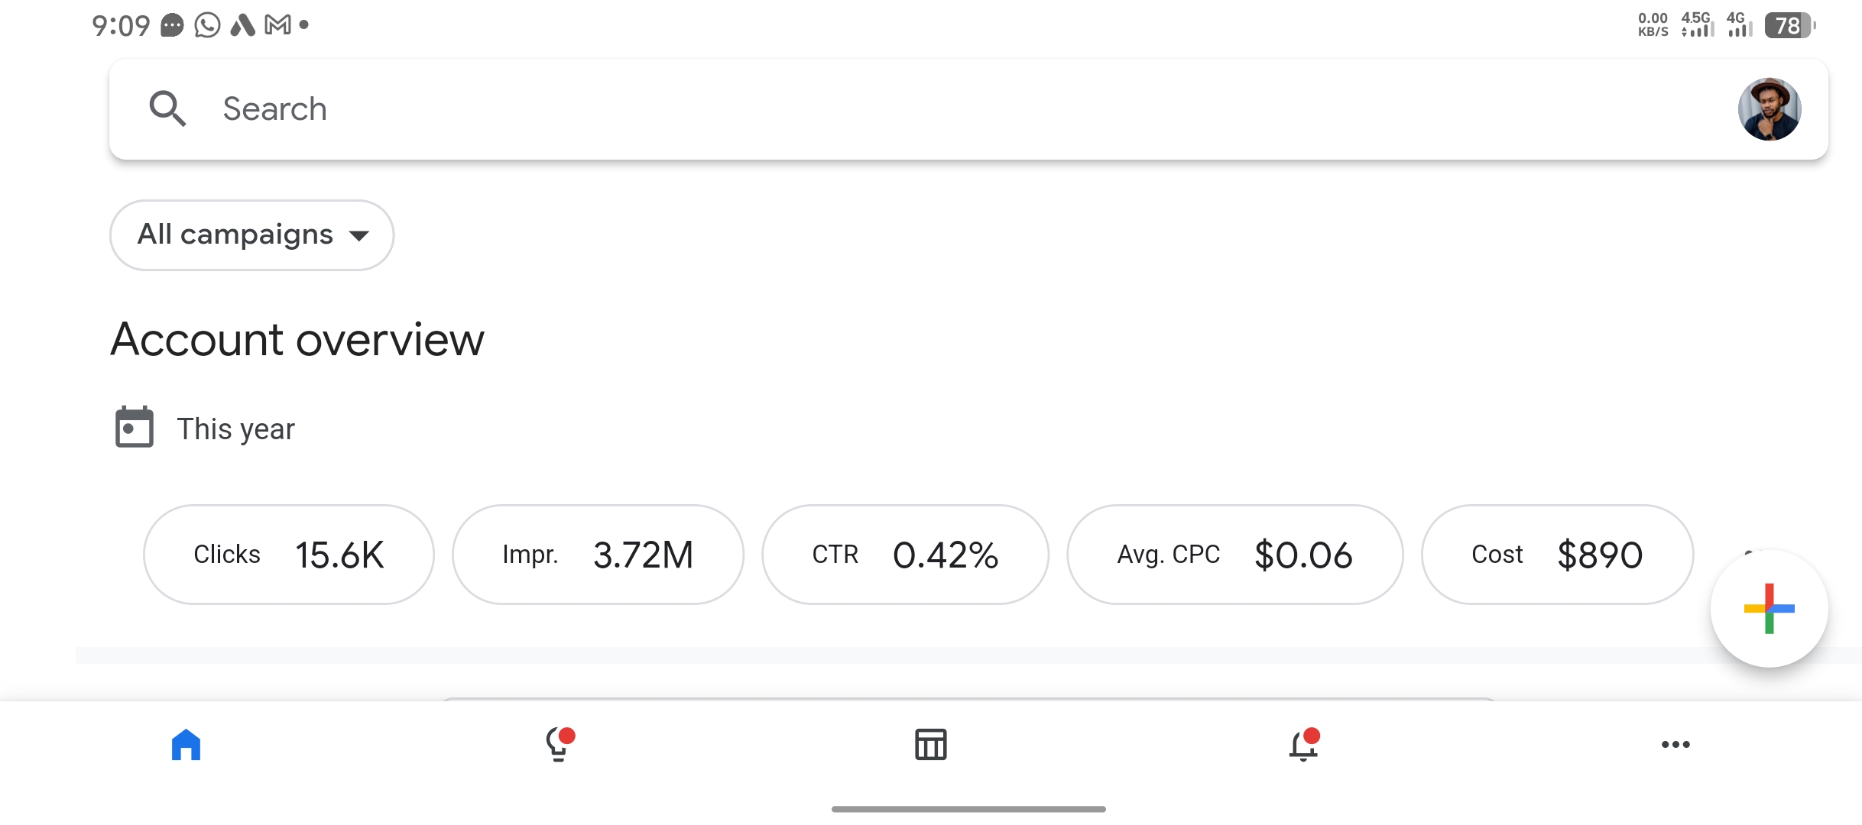Change the This year date range
Image resolution: width=1862 pixels, height=825 pixels.
point(235,429)
